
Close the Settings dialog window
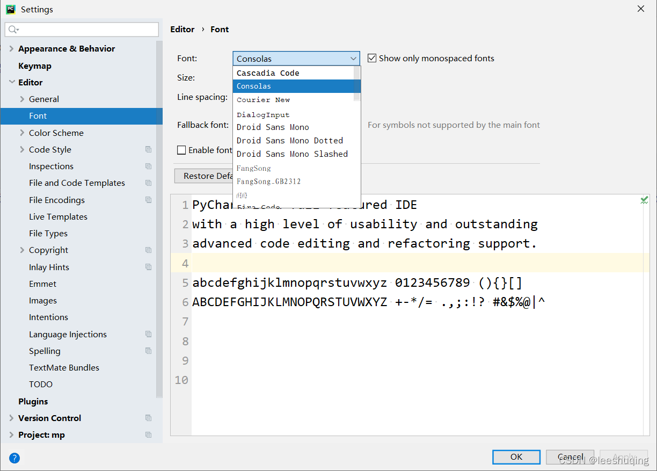pyautogui.click(x=641, y=9)
